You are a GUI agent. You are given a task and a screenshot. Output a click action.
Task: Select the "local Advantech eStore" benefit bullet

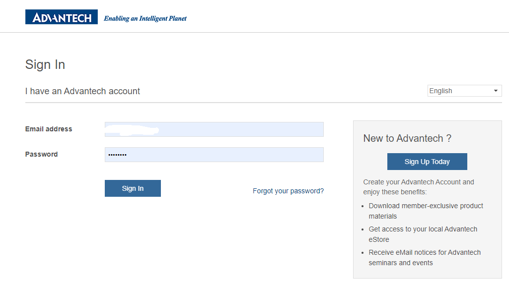(423, 234)
